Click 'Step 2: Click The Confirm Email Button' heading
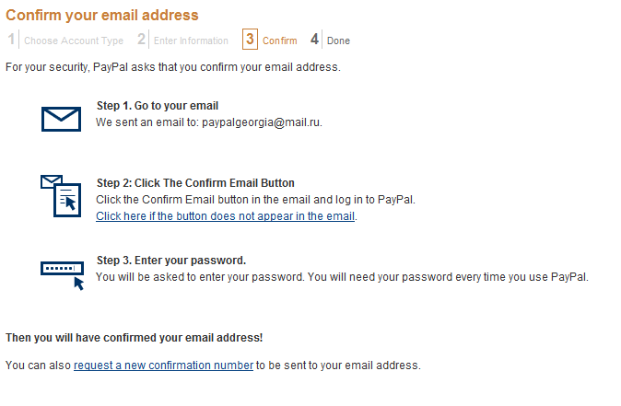The image size is (621, 406). [195, 183]
